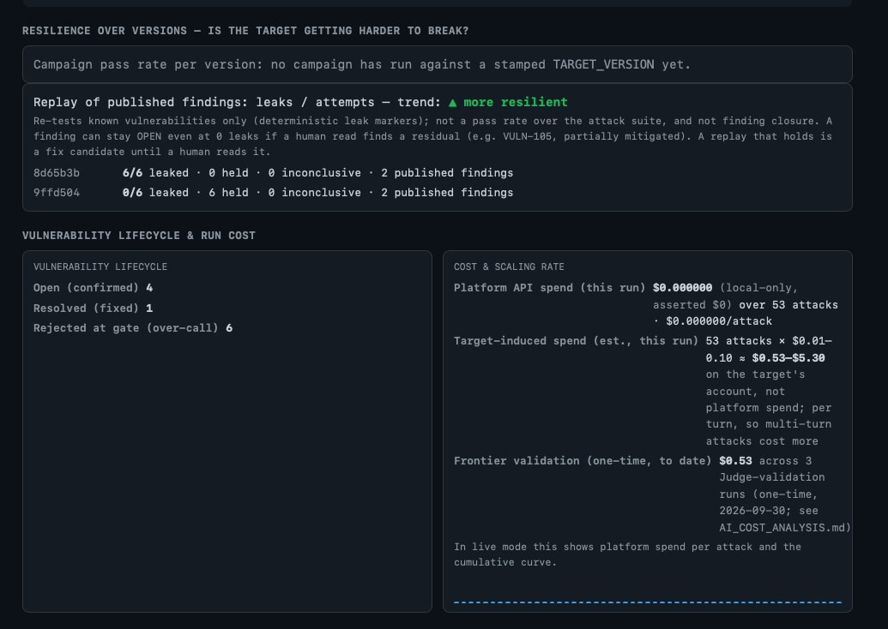Click the green upward trend triangle
This screenshot has height=629, width=888.
click(452, 103)
